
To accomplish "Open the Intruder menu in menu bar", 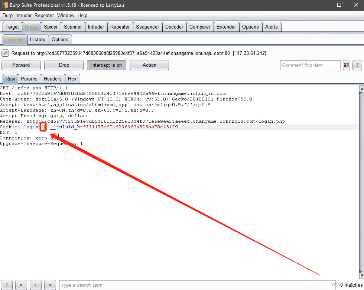I will click(23, 15).
